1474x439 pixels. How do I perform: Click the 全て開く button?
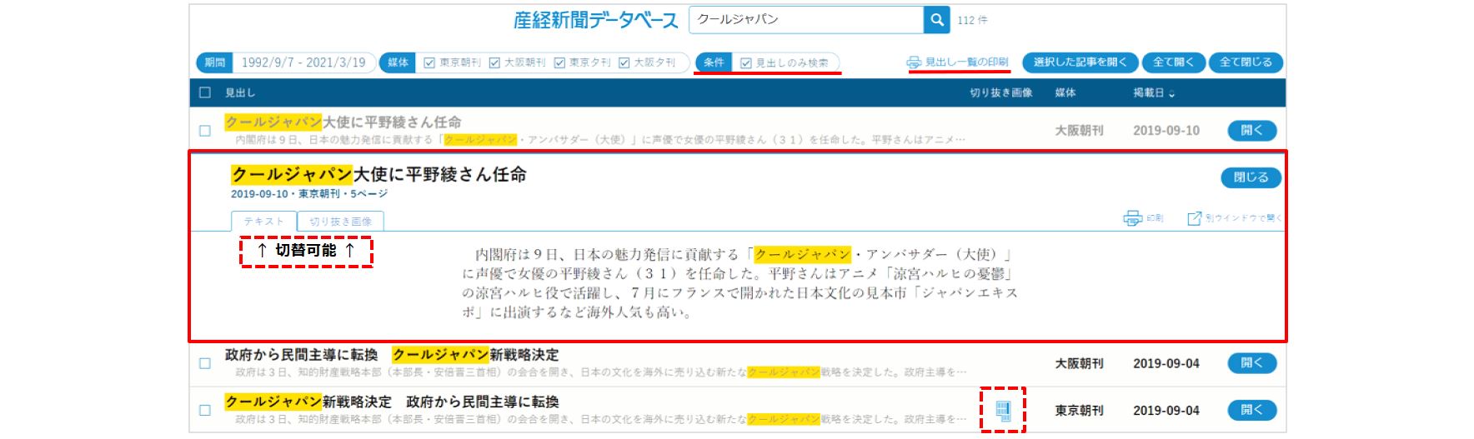click(1173, 62)
